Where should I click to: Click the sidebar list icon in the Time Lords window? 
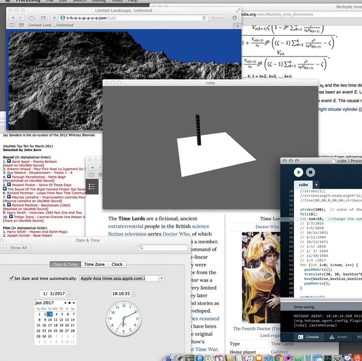click(x=93, y=186)
